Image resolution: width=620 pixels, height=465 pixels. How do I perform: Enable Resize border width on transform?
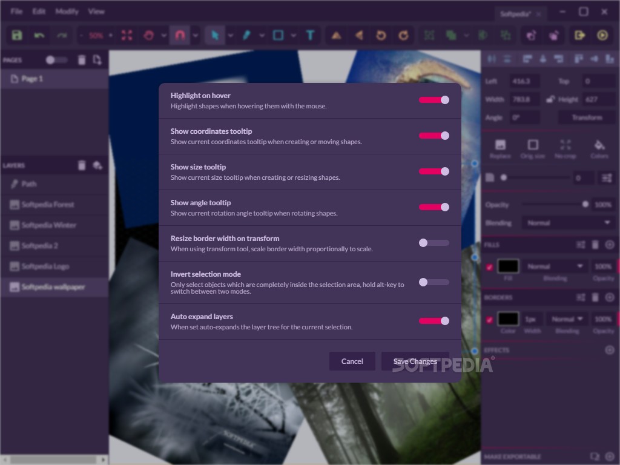click(x=434, y=243)
